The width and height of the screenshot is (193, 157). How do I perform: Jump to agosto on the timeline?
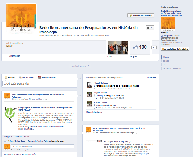click(166, 61)
